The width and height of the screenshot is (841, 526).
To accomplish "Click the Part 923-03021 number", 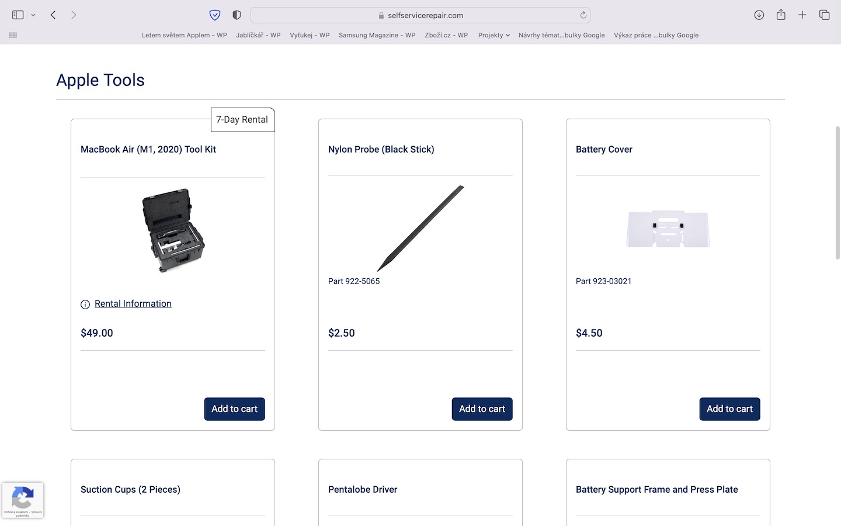I will click(x=604, y=281).
